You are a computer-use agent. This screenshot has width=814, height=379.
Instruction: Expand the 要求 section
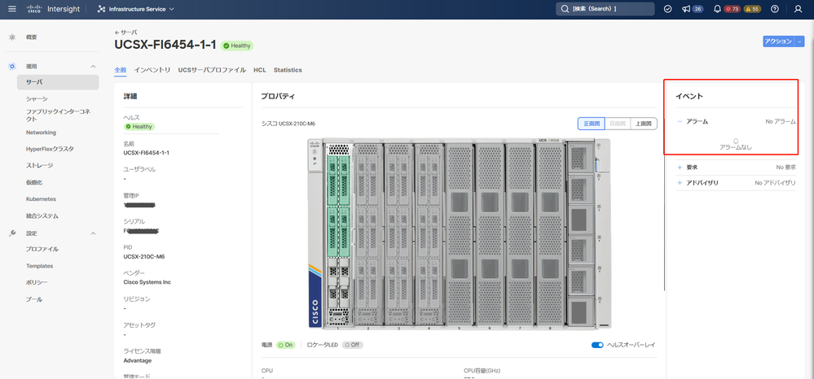(680, 168)
